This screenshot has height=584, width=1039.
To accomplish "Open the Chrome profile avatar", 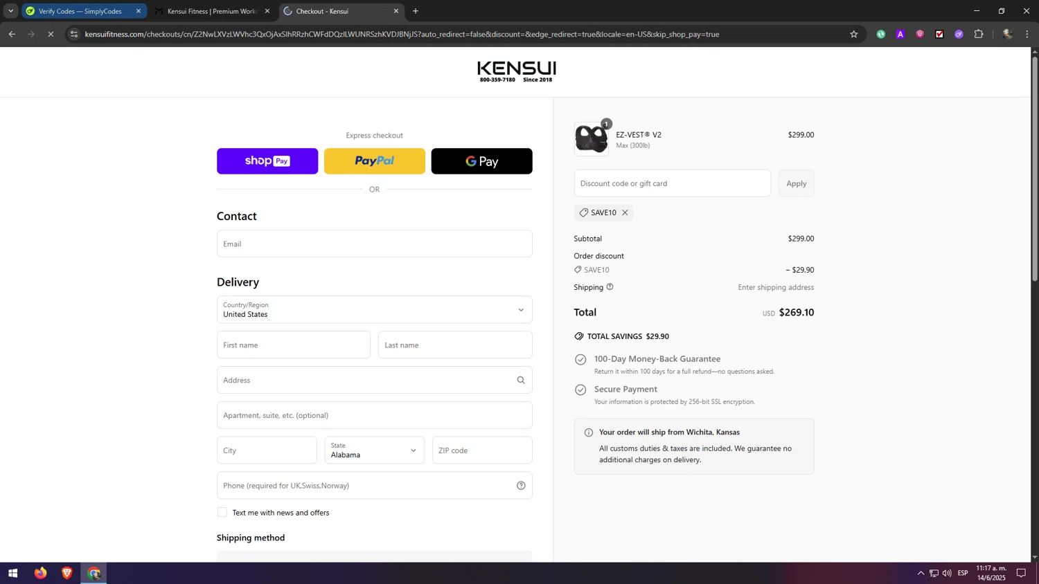I will (1007, 34).
